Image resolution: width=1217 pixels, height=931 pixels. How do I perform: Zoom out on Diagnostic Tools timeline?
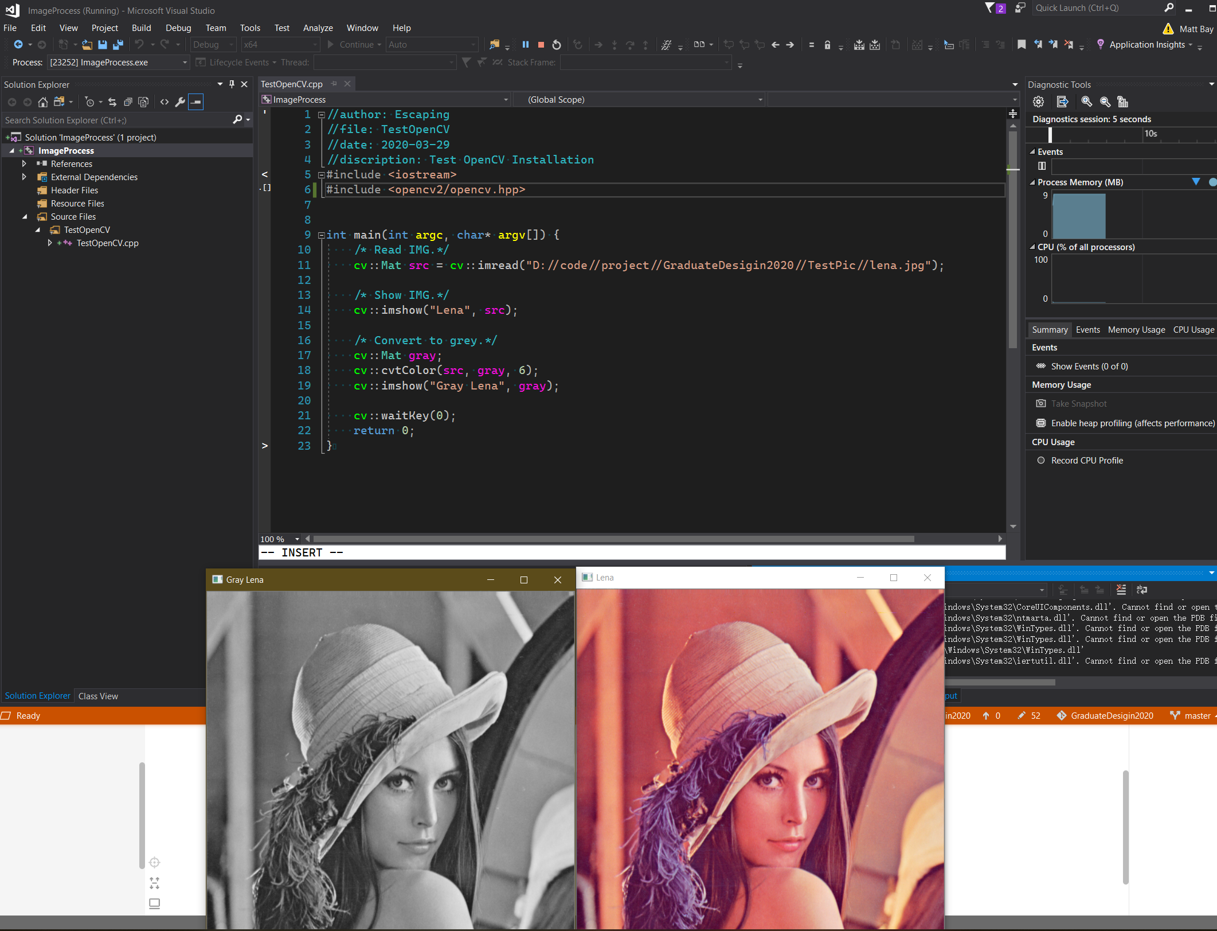coord(1105,102)
